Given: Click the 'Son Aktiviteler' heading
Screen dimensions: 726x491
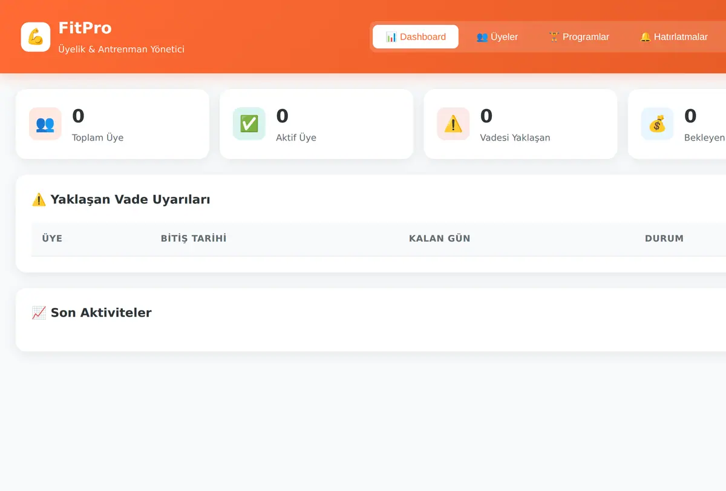Looking at the screenshot, I should [101, 313].
